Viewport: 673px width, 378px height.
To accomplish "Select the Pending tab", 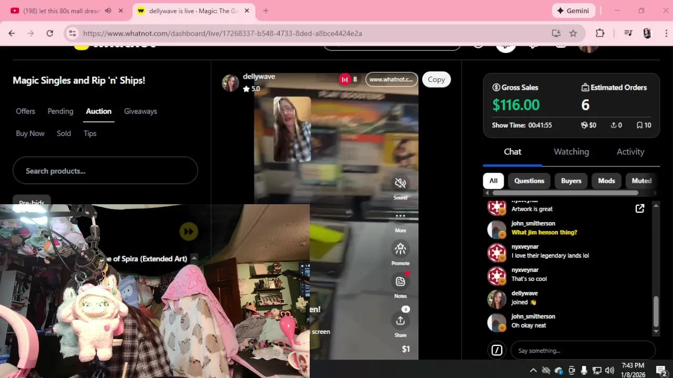I will point(60,111).
